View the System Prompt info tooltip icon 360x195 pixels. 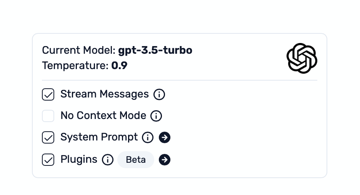[148, 137]
